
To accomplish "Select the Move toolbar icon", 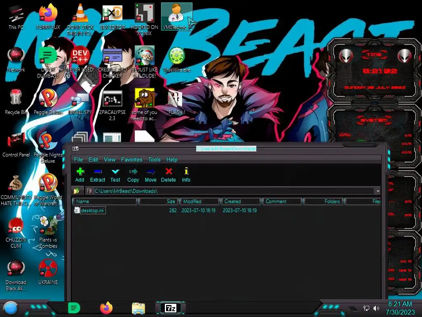I will click(x=150, y=175).
